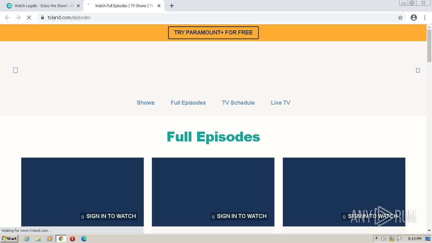Click the Try Paramount+ For Free button
Image resolution: width=432 pixels, height=243 pixels.
point(213,33)
